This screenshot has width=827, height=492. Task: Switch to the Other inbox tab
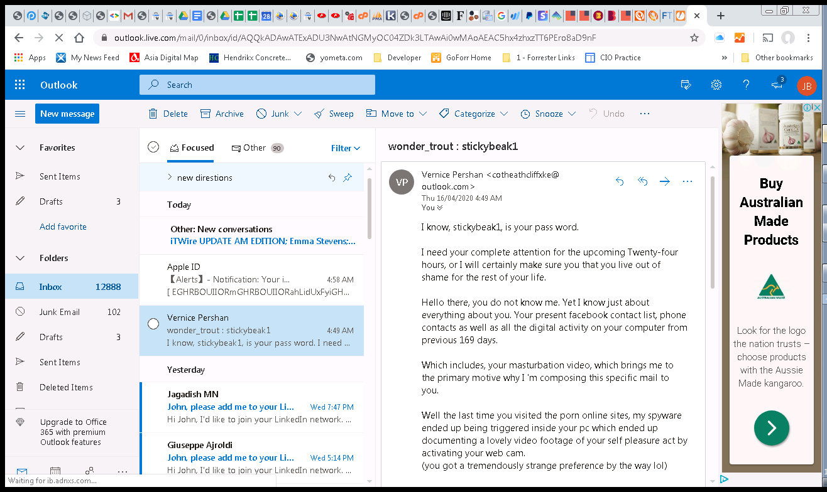(x=258, y=148)
